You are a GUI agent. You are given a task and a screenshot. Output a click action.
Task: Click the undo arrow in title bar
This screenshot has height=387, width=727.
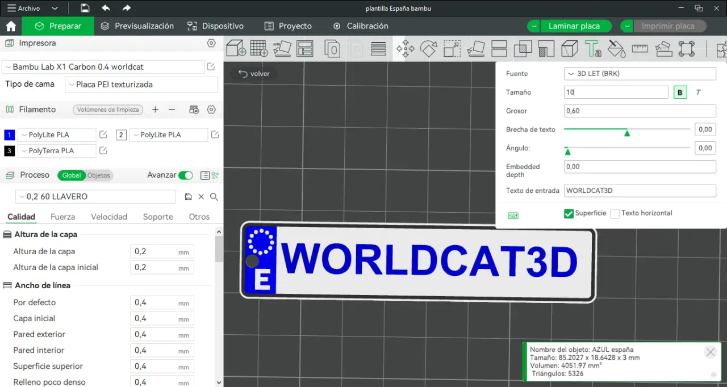coord(106,8)
